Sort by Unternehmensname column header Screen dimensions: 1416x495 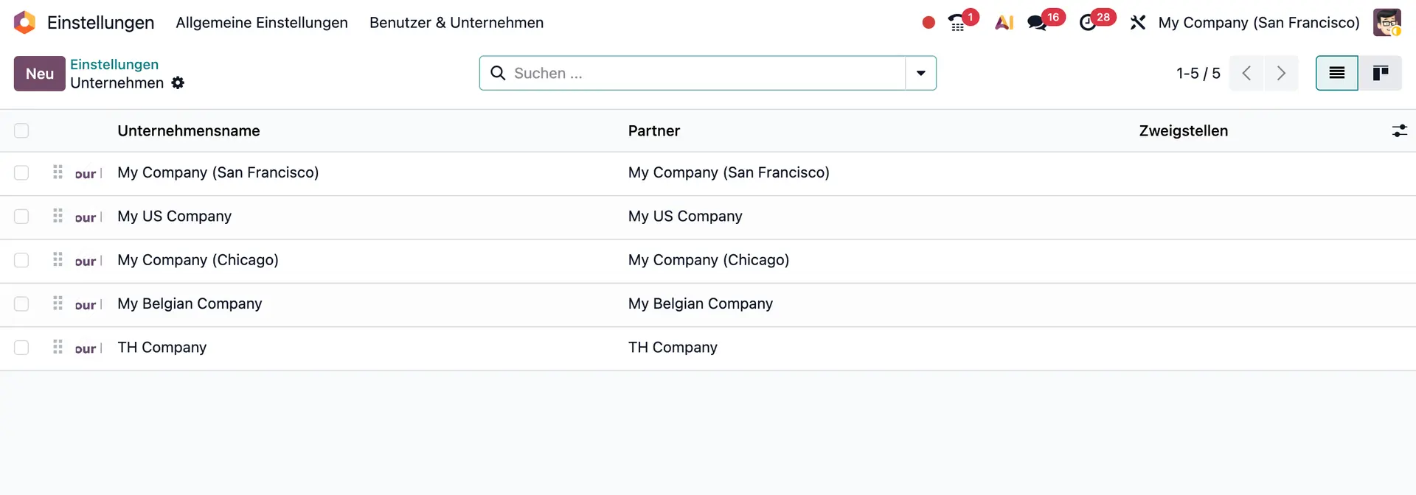tap(189, 131)
